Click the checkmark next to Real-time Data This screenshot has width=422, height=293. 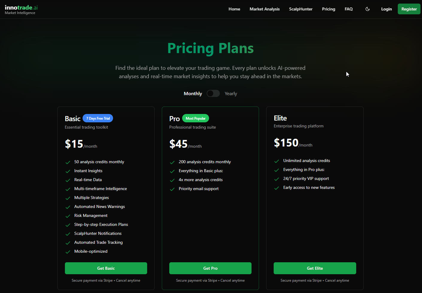coord(68,180)
